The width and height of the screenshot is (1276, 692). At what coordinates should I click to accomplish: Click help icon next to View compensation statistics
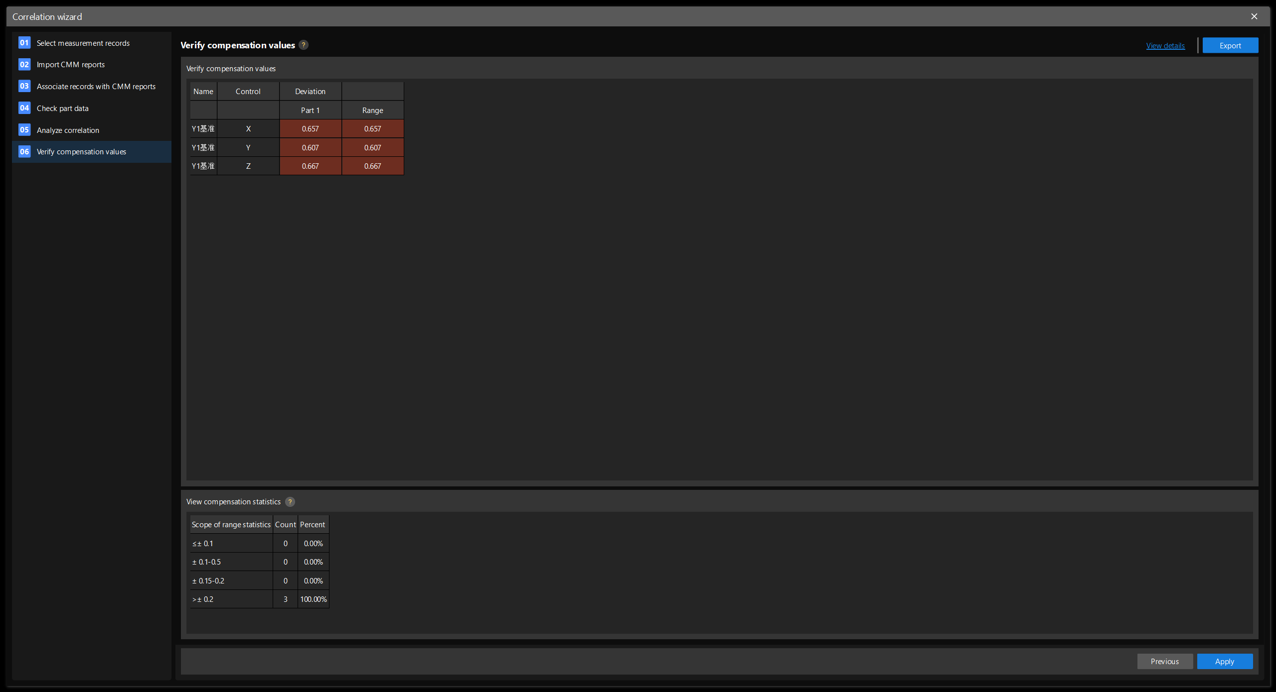290,502
